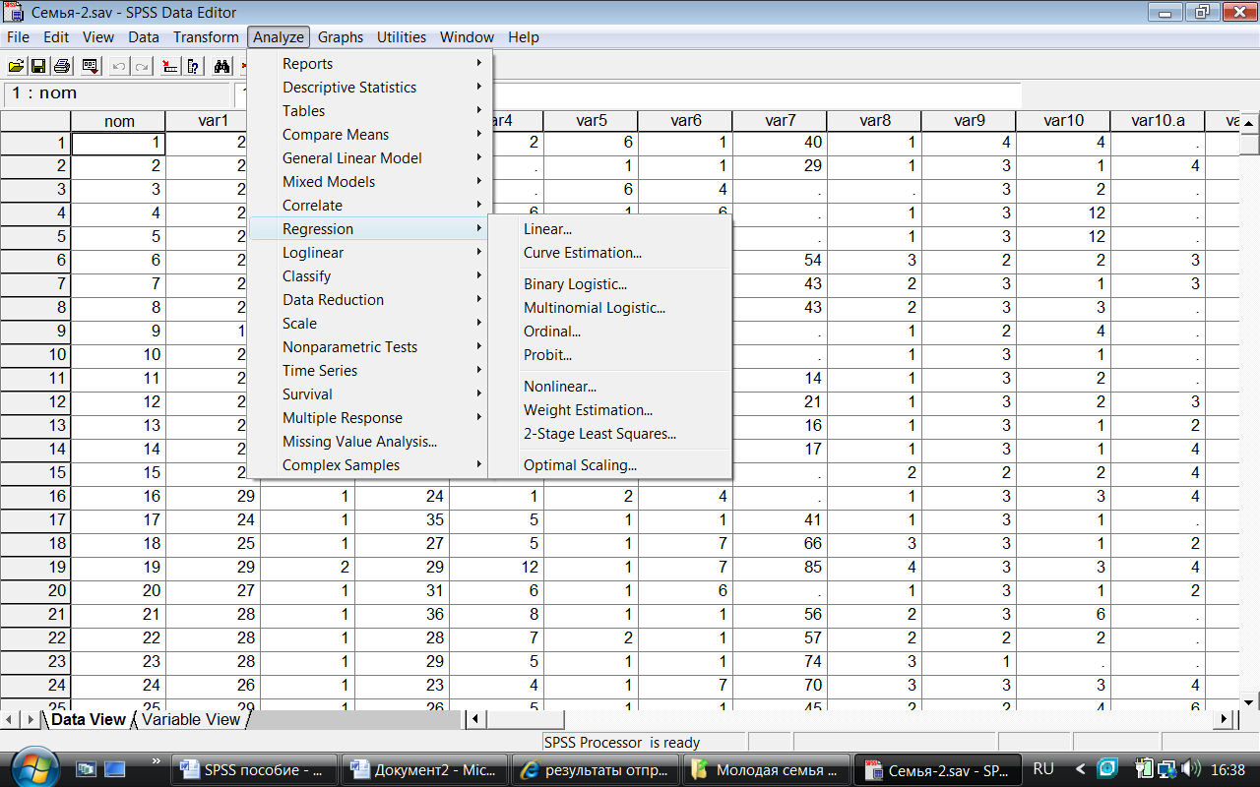Click the Go to Case icon
Screen dimensions: 1260x787
pyautogui.click(x=170, y=66)
